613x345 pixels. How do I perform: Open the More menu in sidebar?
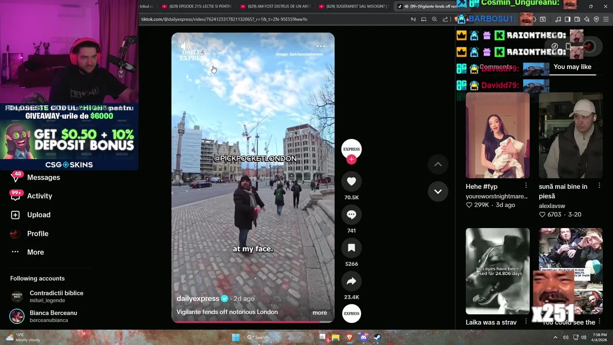pos(35,252)
